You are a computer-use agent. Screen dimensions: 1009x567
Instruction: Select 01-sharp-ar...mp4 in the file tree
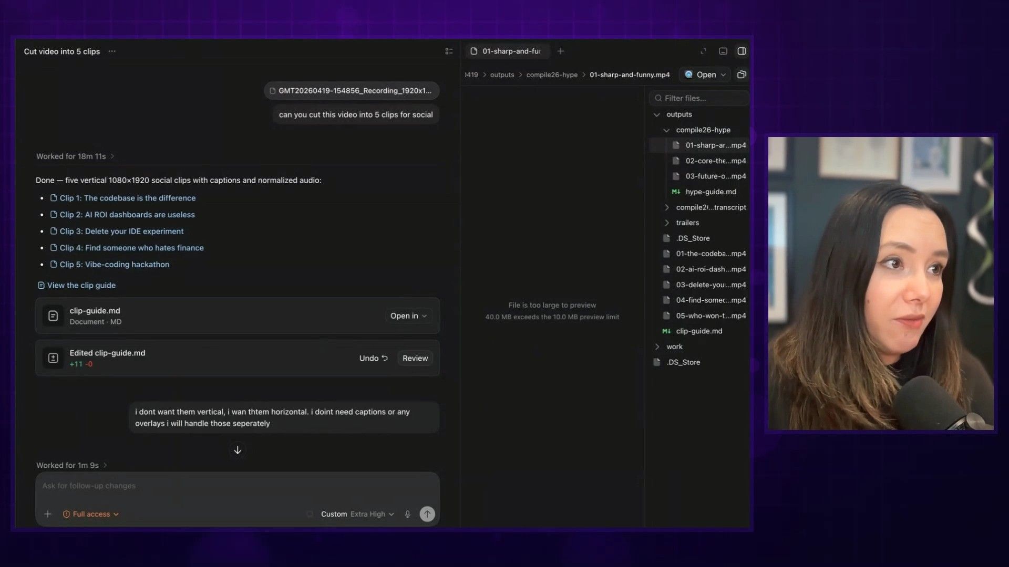699,145
